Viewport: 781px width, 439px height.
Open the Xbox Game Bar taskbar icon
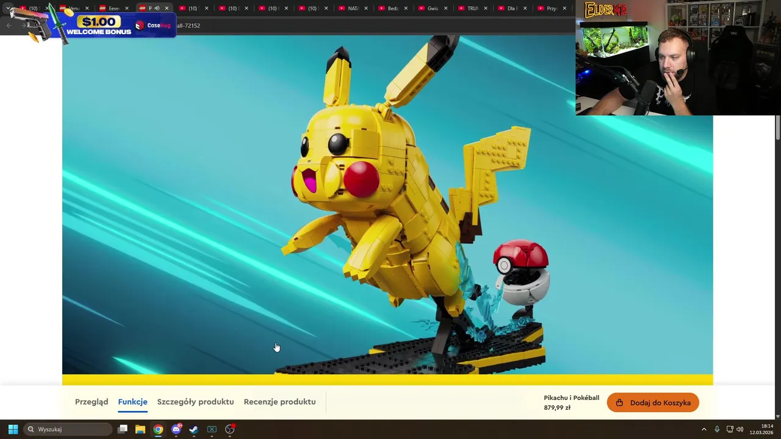coord(212,429)
